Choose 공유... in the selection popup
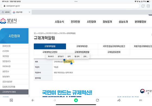Image resolution: width=152 pixels, height=106 pixels. (x=85, y=56)
